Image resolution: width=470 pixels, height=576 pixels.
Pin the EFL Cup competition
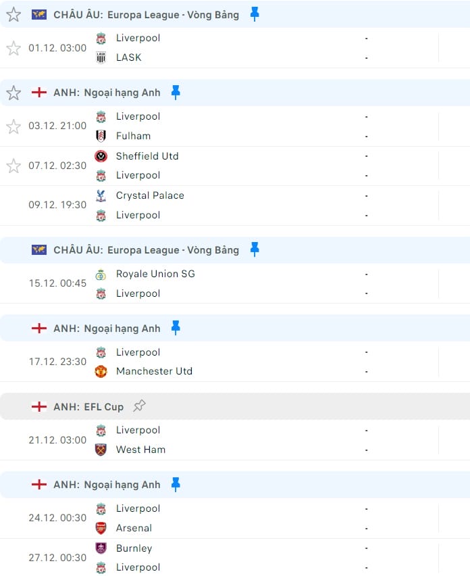coord(140,406)
